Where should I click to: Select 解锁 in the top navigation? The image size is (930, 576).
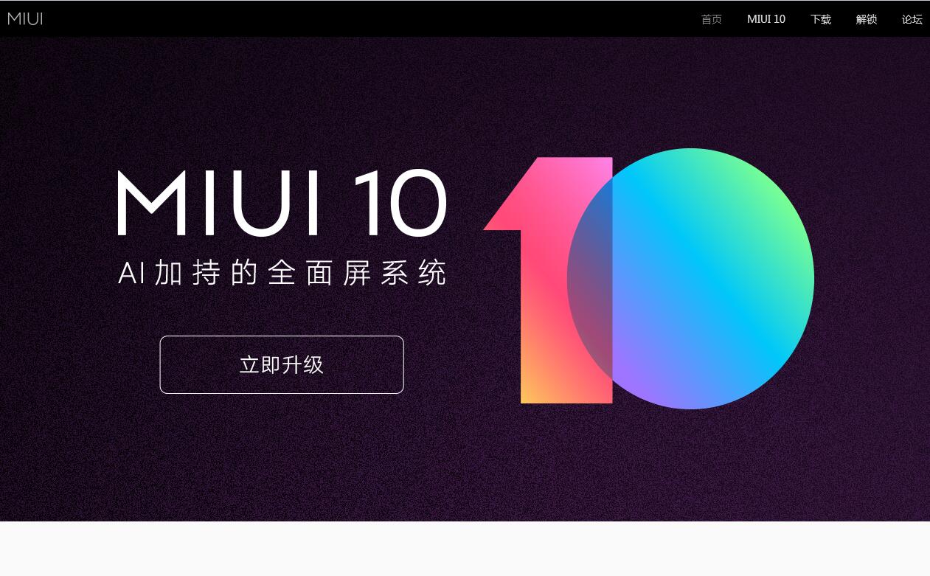point(866,19)
